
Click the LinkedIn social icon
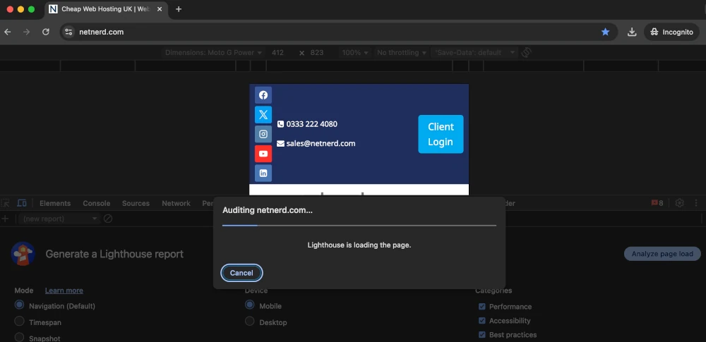[x=263, y=173]
